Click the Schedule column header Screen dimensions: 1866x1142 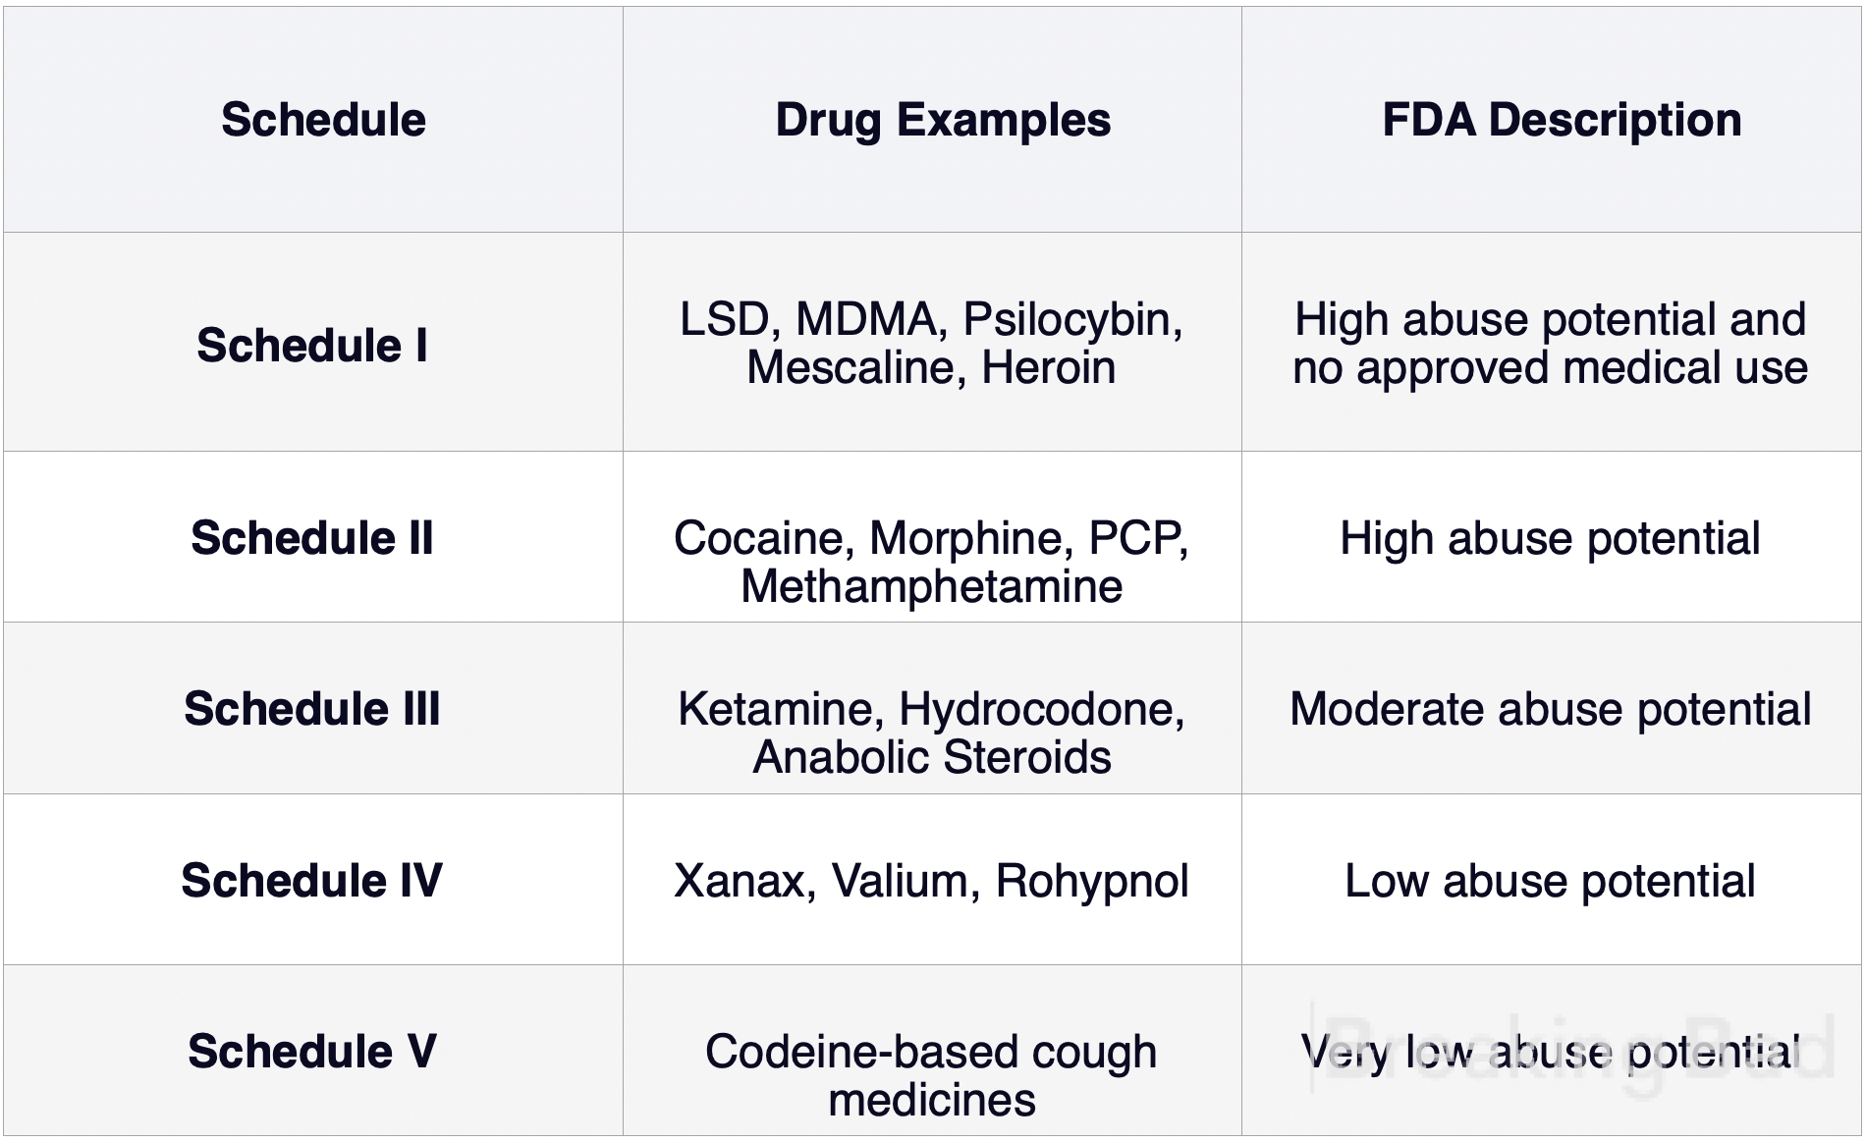pyautogui.click(x=323, y=120)
